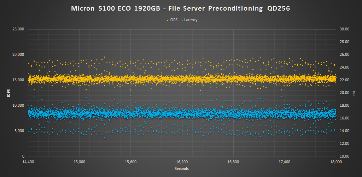Click the blue Latency legend marker

point(182,20)
